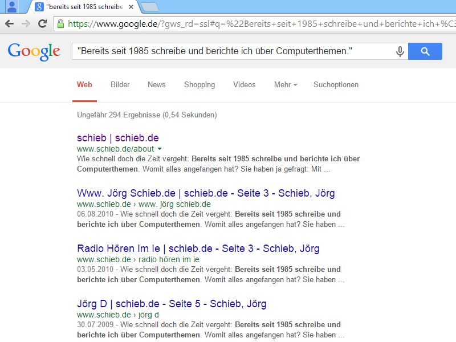Switch to News results
The height and width of the screenshot is (342, 456).
coord(156,84)
